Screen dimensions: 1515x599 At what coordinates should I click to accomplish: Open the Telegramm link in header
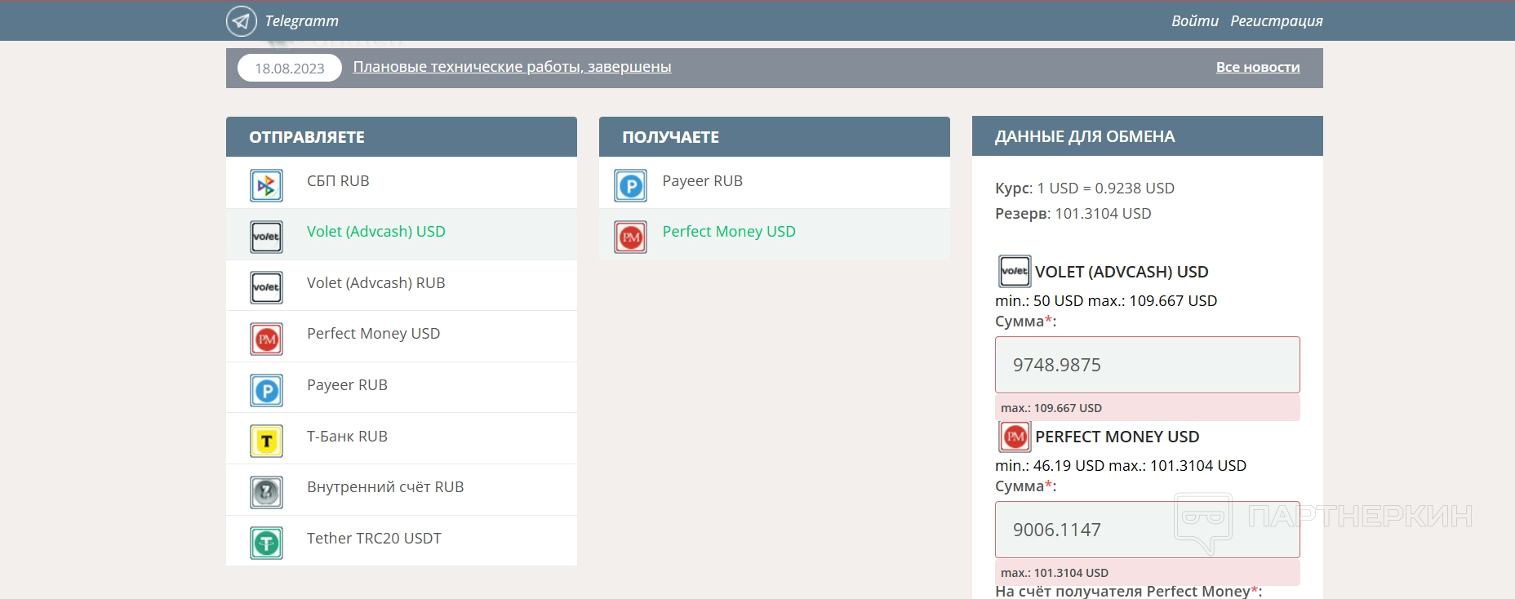(301, 21)
